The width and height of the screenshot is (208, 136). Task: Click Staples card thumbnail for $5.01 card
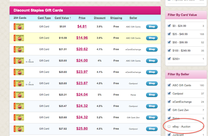tap(19, 27)
